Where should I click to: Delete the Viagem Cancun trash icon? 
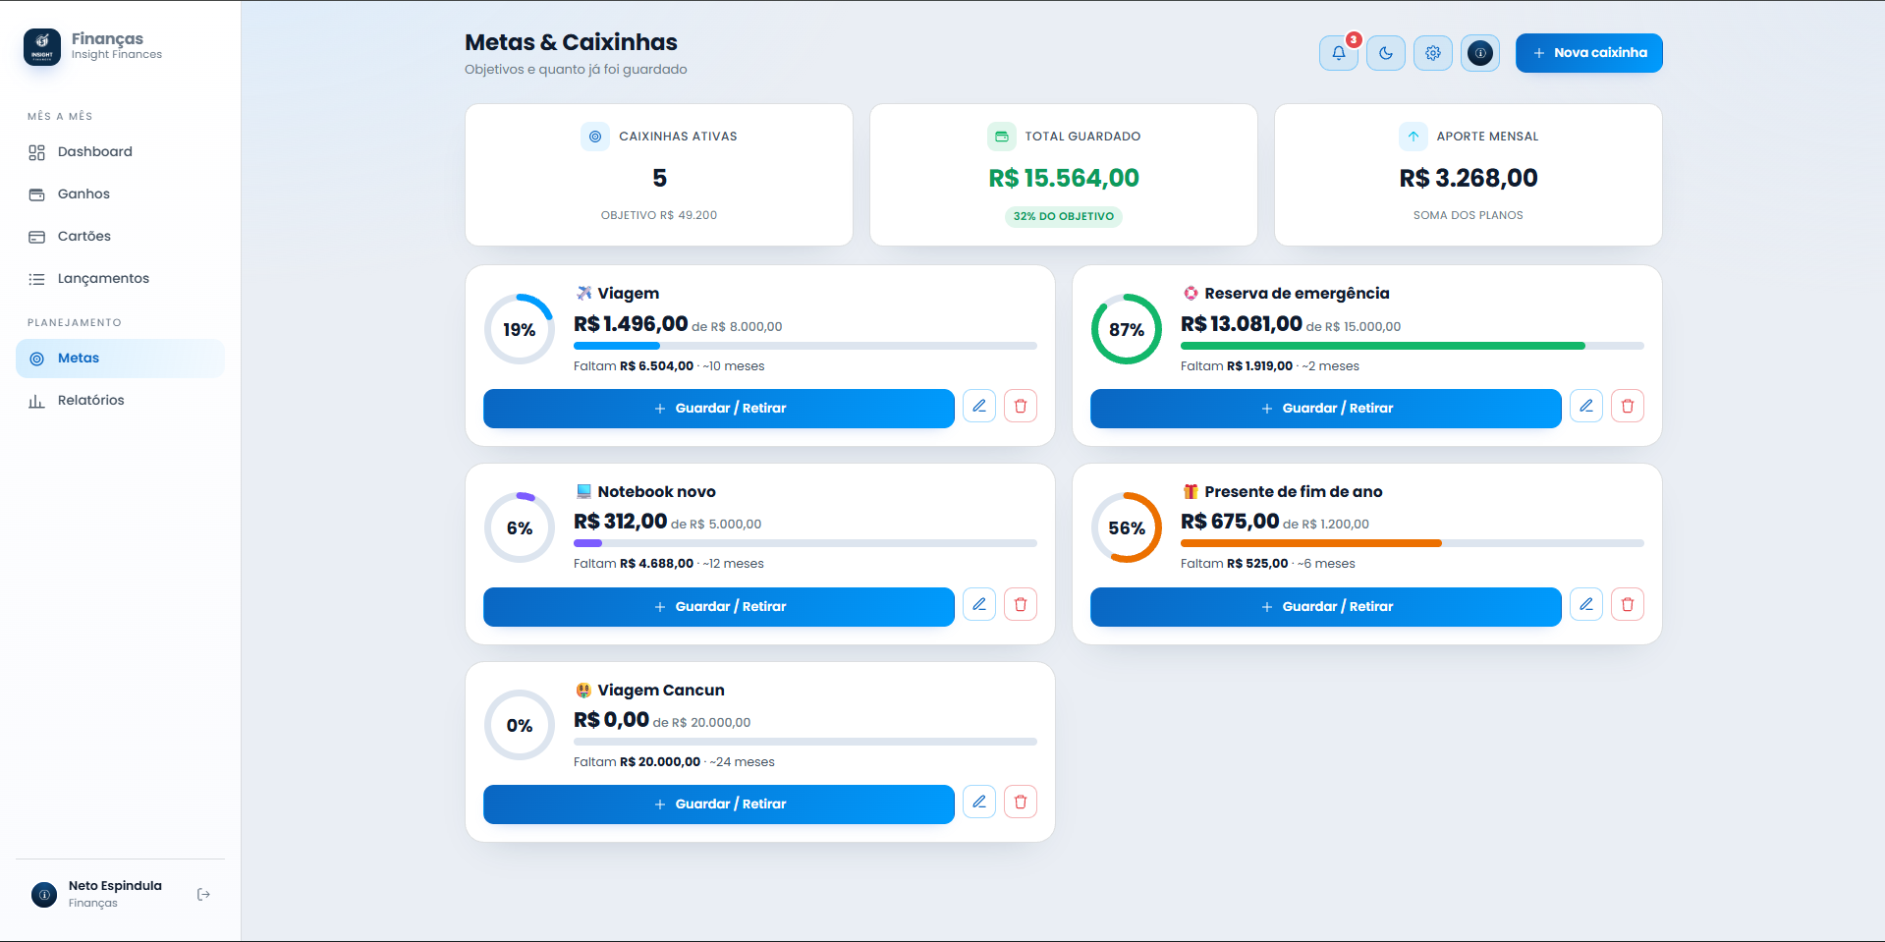point(1021,802)
